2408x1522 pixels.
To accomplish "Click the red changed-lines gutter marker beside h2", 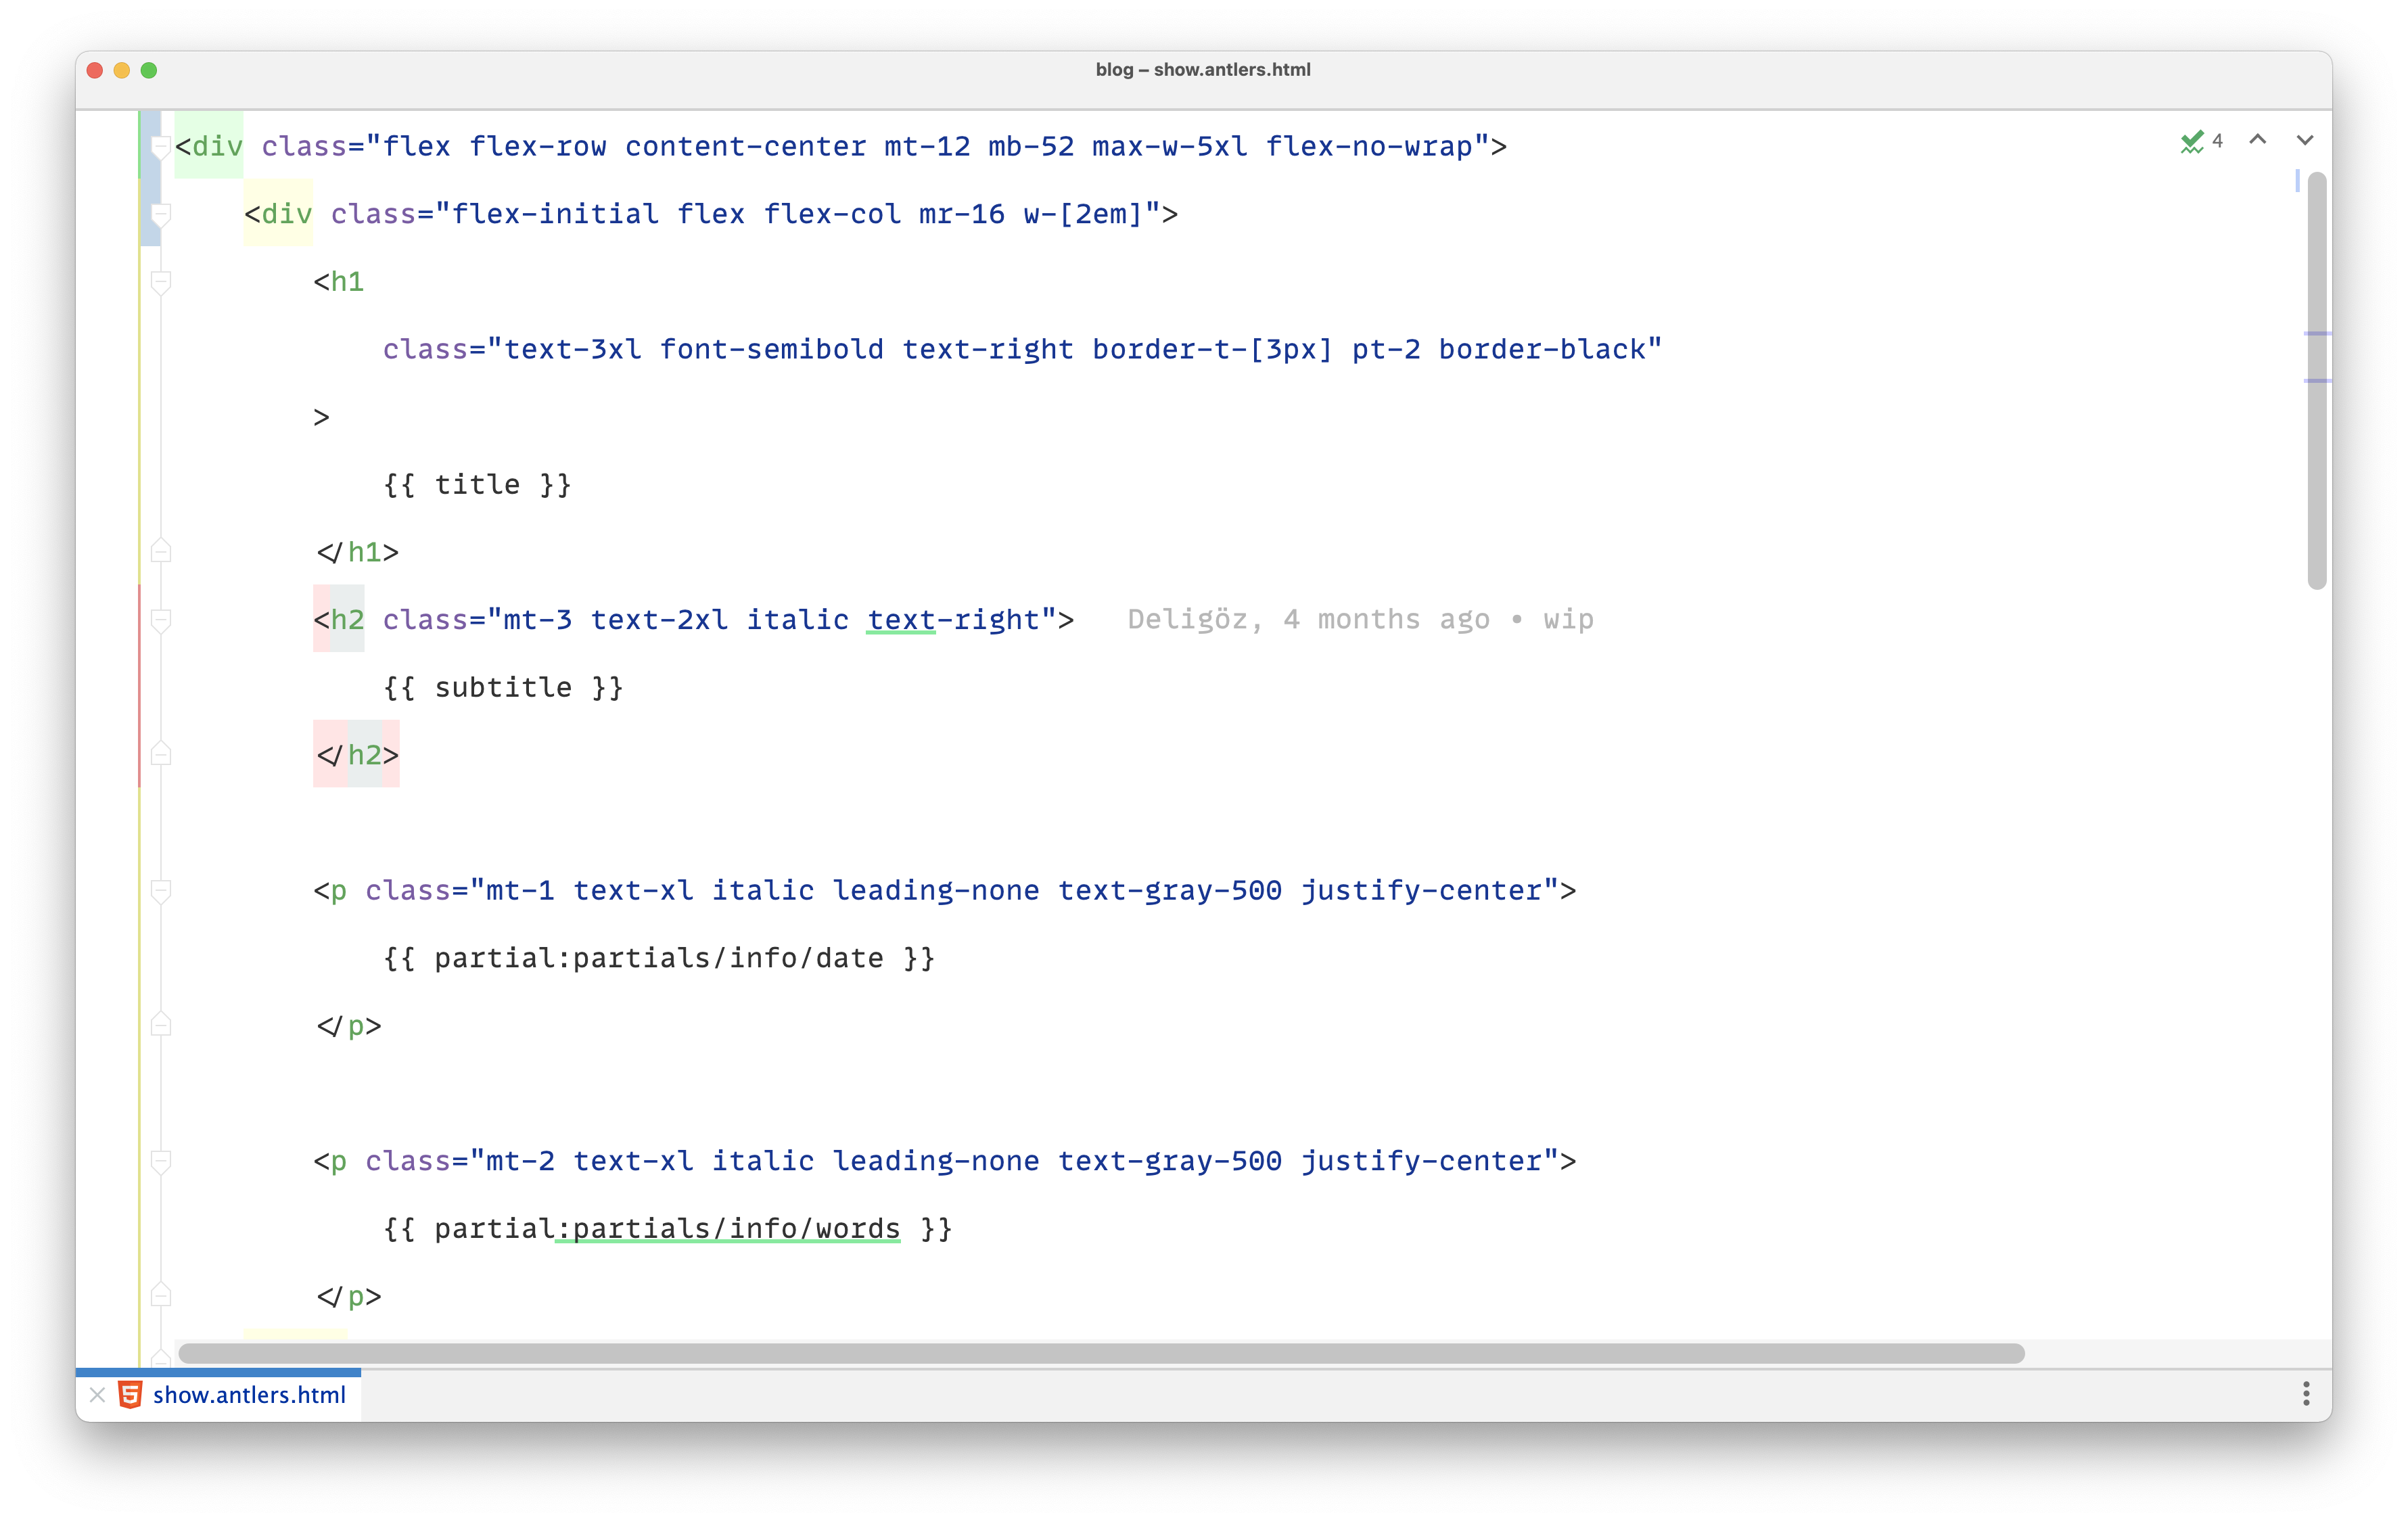I will click(x=139, y=686).
